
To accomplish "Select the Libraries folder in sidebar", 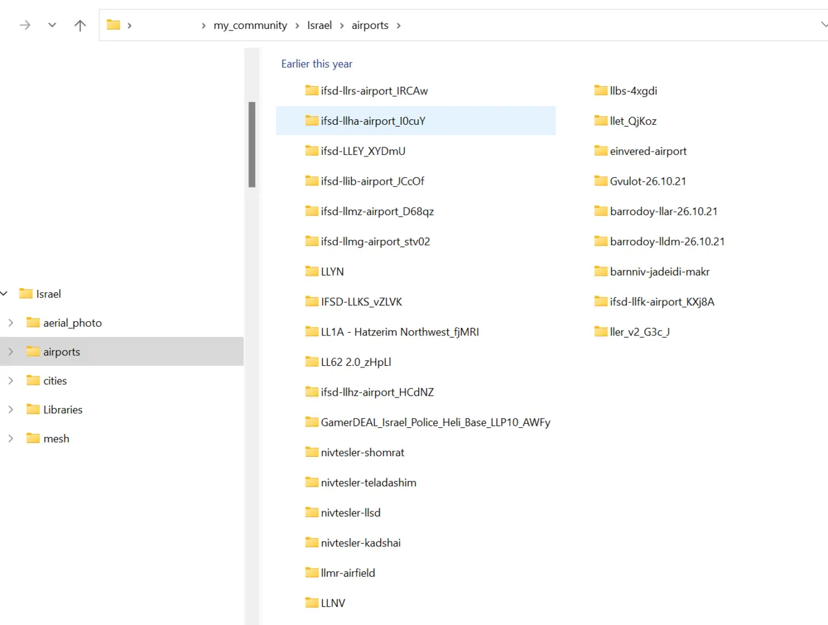I will 62,409.
